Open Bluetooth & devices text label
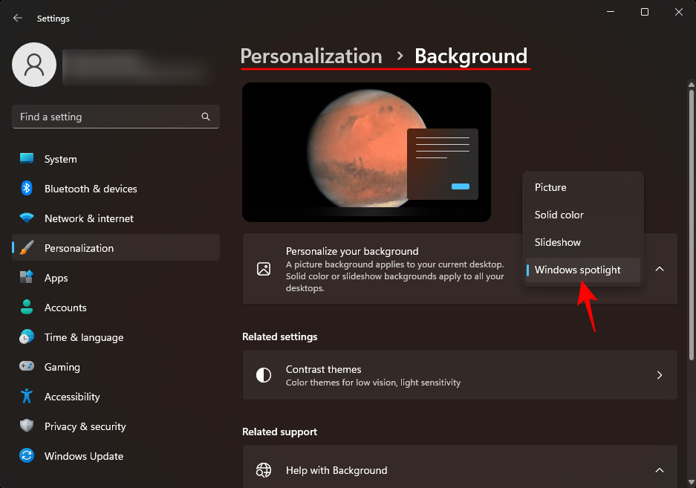 (x=91, y=189)
